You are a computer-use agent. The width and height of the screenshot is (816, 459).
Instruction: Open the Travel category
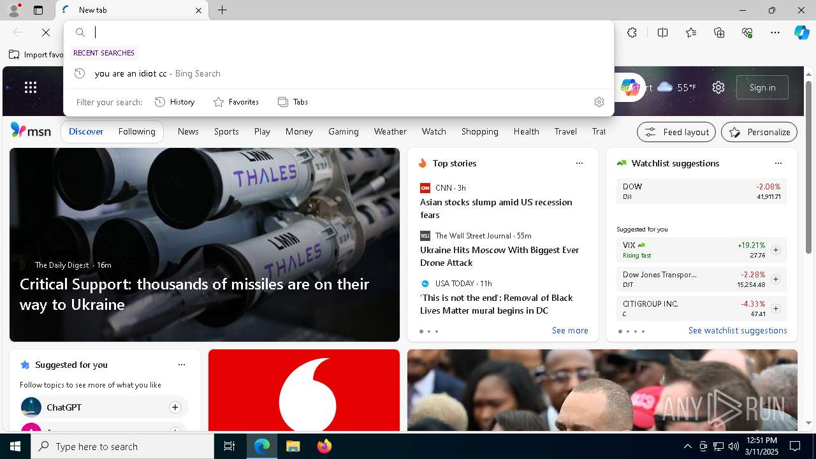pos(565,131)
